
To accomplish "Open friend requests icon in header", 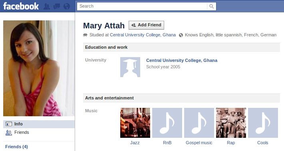I will click(x=47, y=6).
